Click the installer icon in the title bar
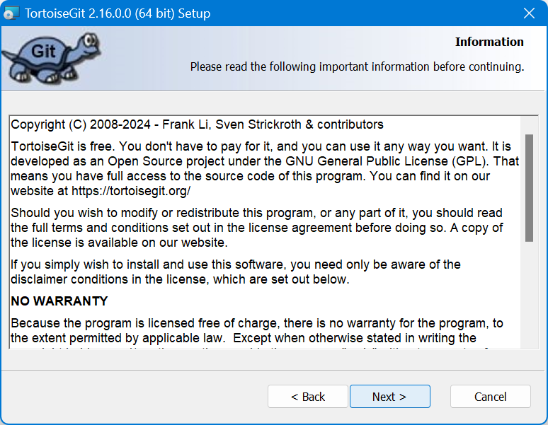The width and height of the screenshot is (548, 425). [x=12, y=13]
